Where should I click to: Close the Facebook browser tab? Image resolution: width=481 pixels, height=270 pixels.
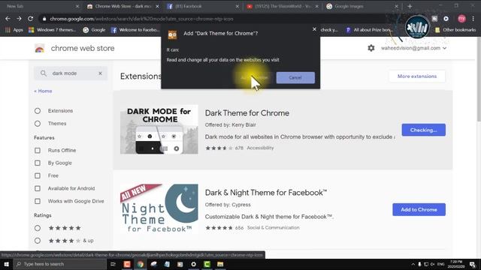tap(237, 6)
